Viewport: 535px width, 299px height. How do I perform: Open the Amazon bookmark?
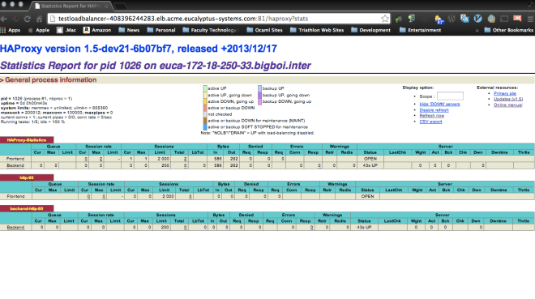tap(97, 30)
